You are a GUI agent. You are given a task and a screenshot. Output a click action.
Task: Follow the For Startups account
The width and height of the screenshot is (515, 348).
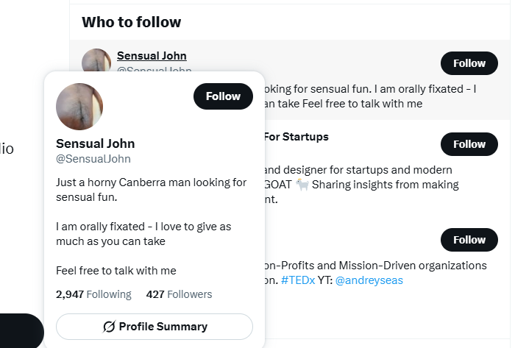coord(469,144)
